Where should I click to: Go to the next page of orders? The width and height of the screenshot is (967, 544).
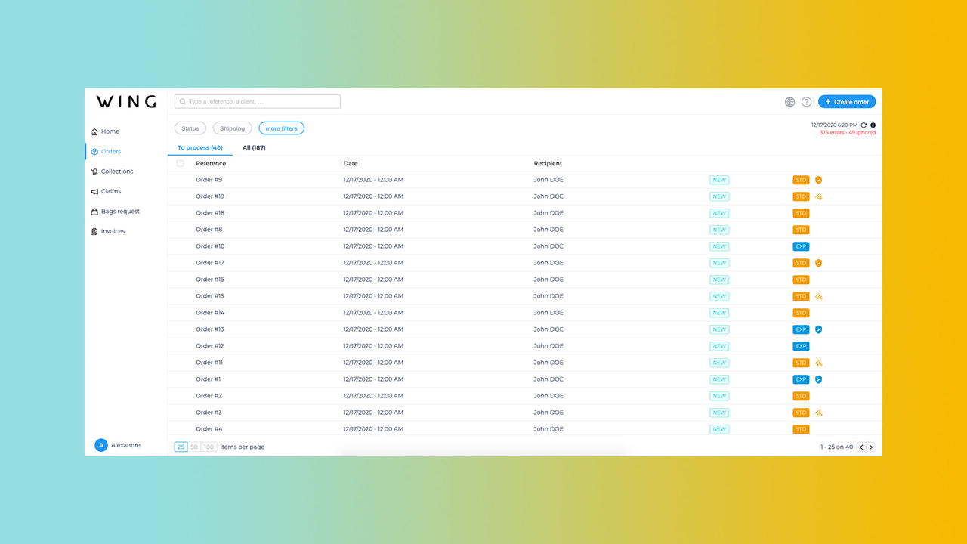pyautogui.click(x=871, y=447)
